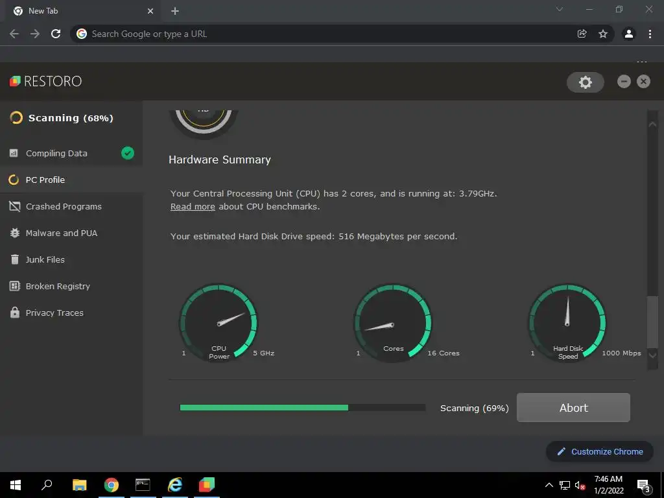
Task: Click Chrome forward arrow
Action: coord(35,34)
